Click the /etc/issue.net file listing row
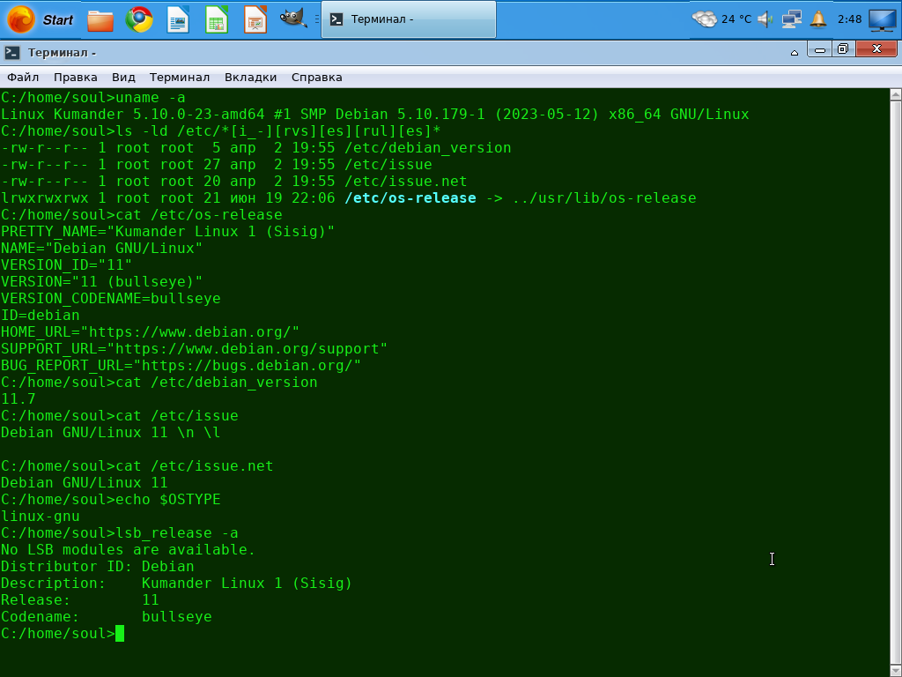This screenshot has height=677, width=902. pos(233,182)
